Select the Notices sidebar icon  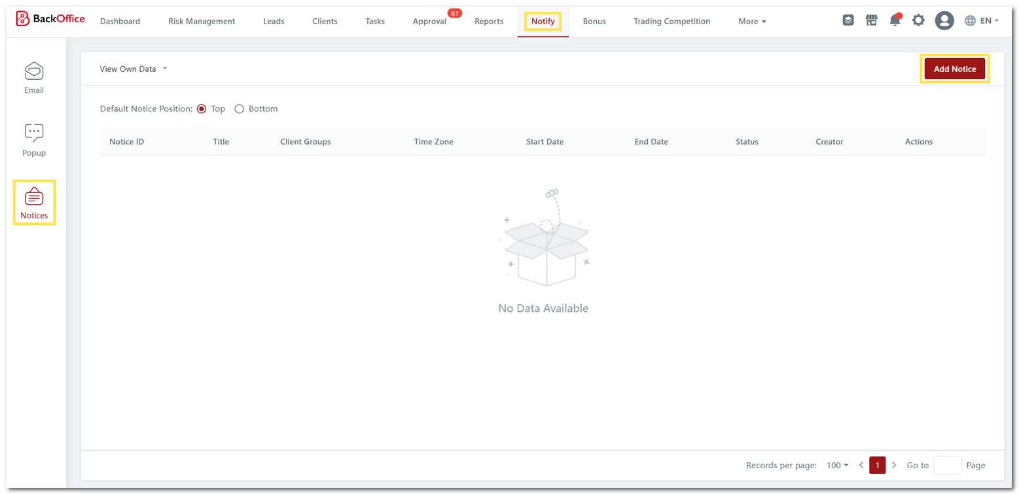[34, 203]
